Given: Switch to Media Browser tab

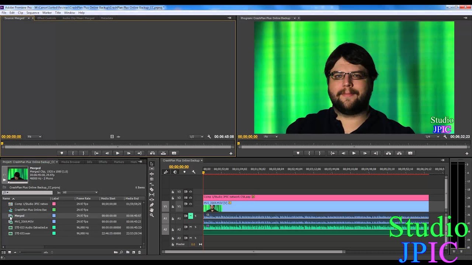Looking at the screenshot, I should pos(70,162).
